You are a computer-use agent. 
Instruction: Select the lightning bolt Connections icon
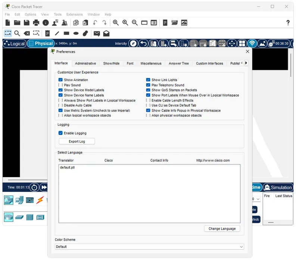pos(40,200)
